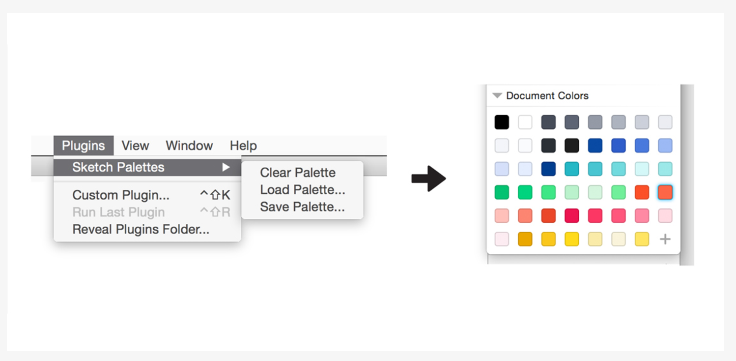This screenshot has height=361, width=736.
Task: Select the dark mustard gold swatch
Action: point(525,239)
